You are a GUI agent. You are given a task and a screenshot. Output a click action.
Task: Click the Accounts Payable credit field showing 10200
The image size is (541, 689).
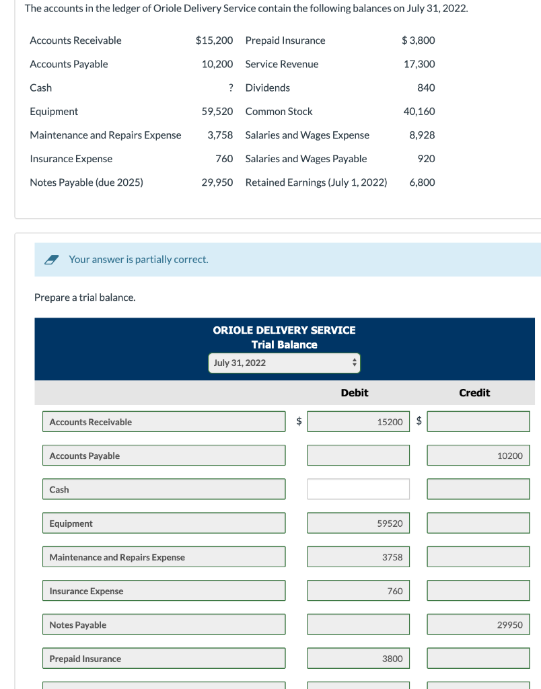pyautogui.click(x=478, y=455)
